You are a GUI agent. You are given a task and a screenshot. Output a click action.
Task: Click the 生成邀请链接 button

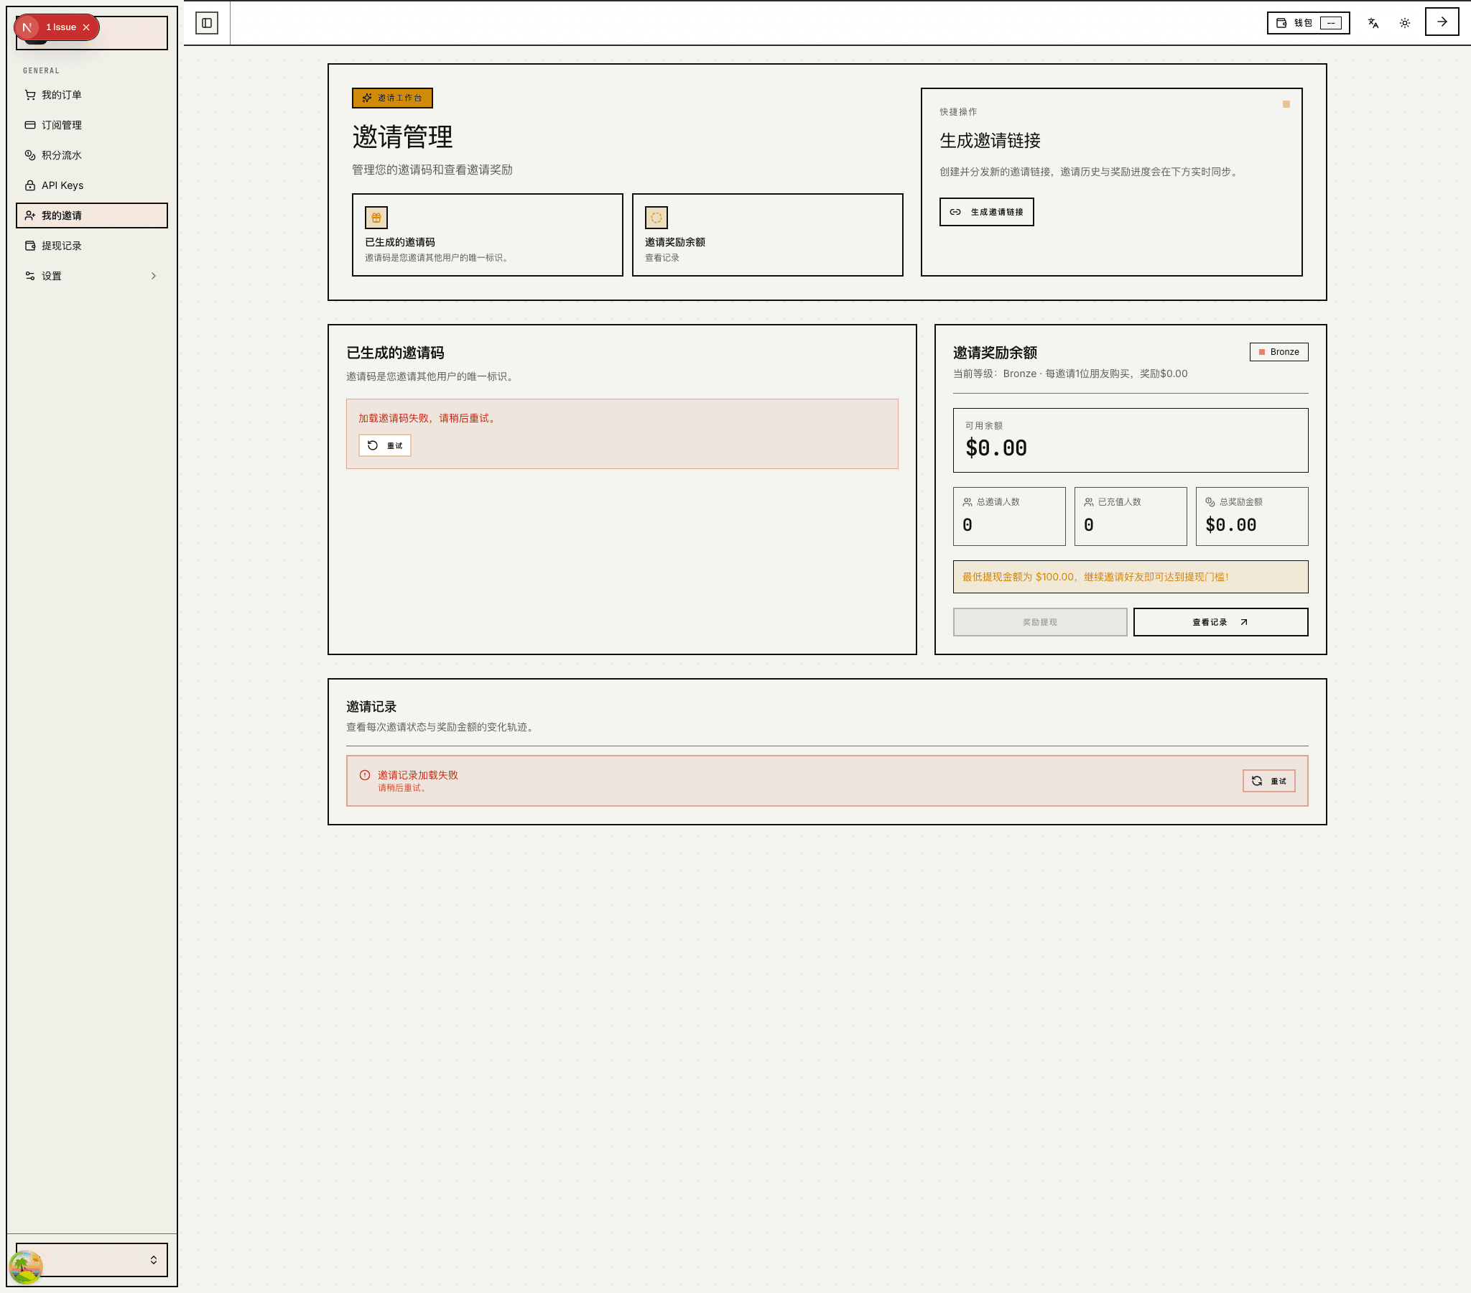(x=986, y=213)
